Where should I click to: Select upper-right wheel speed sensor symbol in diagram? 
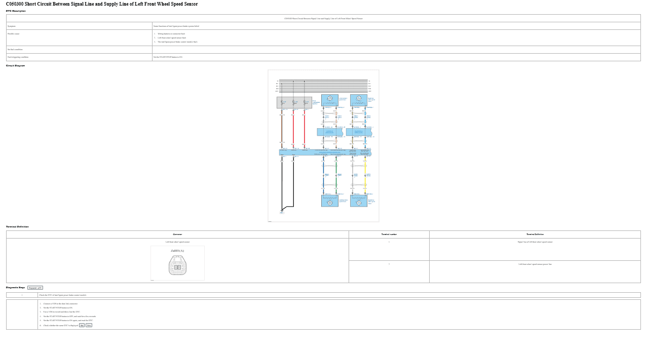359,100
